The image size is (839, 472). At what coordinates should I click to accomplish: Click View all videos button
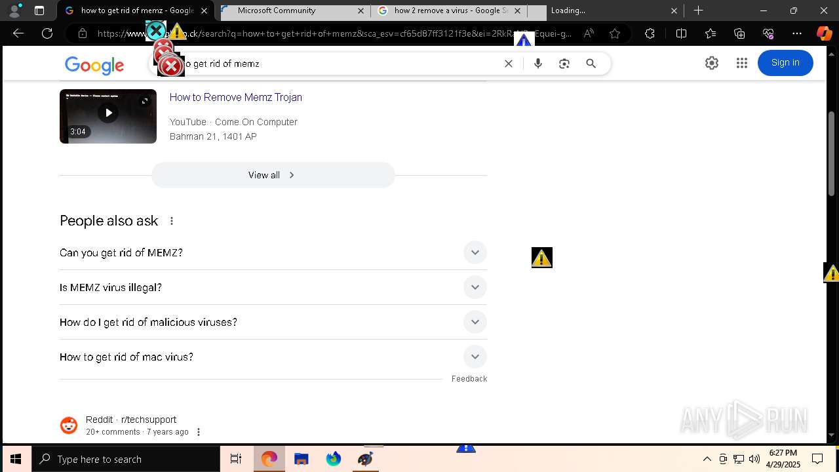tap(273, 175)
